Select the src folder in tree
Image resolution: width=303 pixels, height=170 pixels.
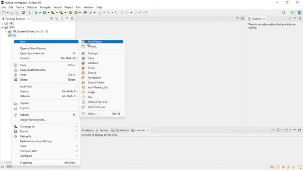pos(12,35)
